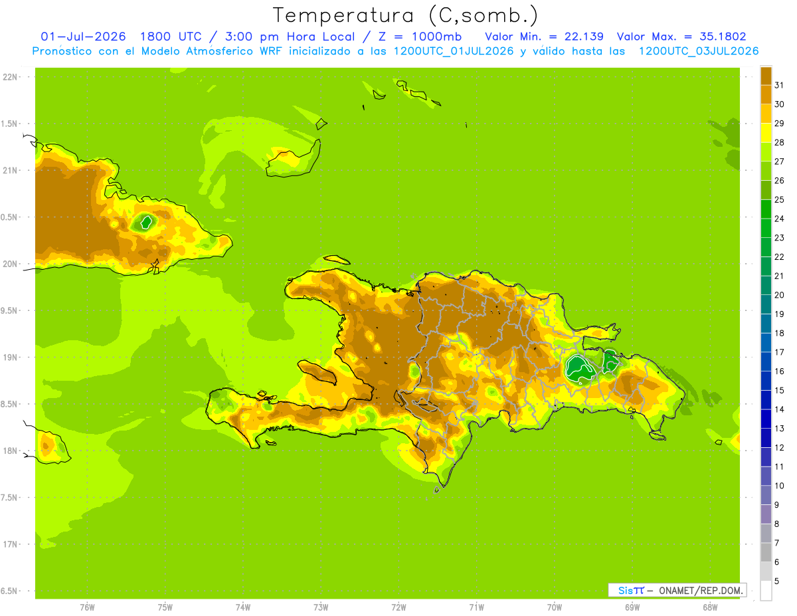Image resolution: width=797 pixels, height=616 pixels.
Task: Pick the green legend swatch between 23 and 24
Action: (766, 228)
